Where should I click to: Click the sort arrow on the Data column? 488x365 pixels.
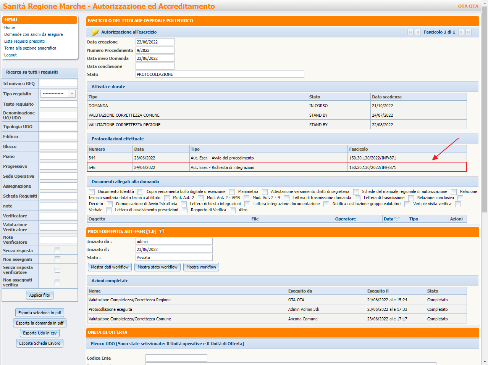397,219
